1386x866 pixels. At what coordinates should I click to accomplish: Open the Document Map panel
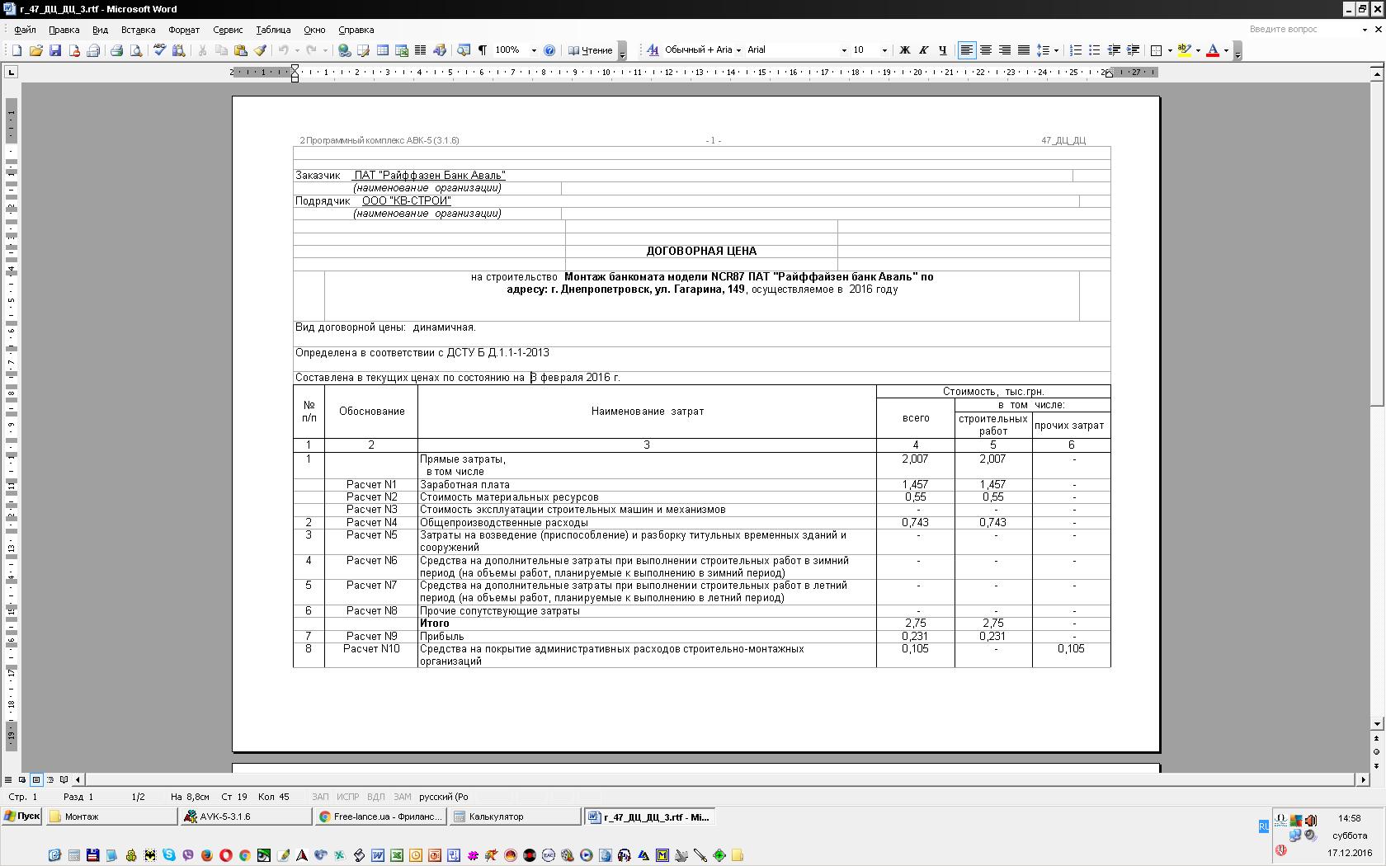[x=463, y=50]
